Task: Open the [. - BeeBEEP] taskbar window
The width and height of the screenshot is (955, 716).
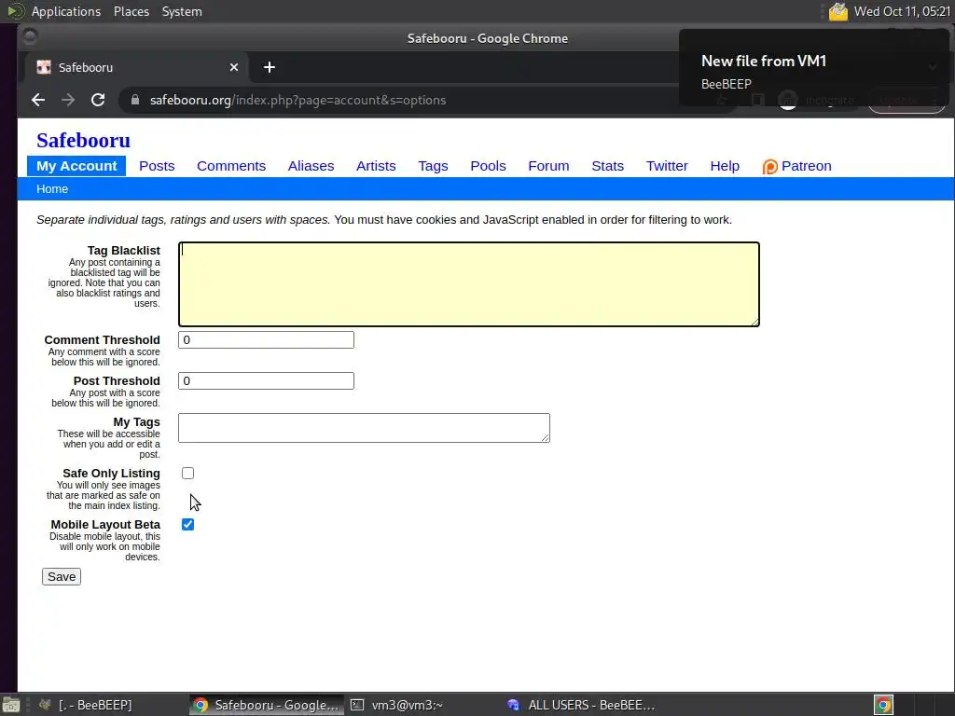Action: [x=85, y=705]
